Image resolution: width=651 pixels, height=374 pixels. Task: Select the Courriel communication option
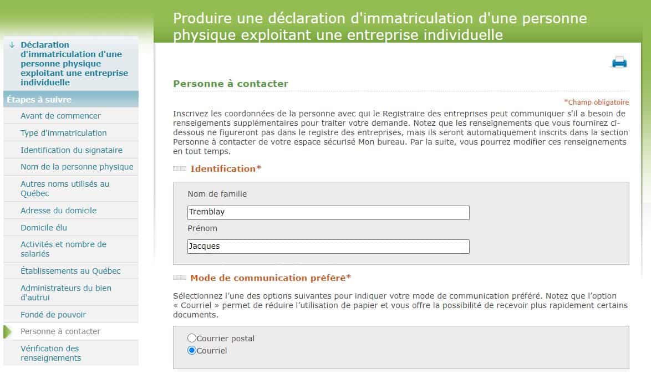pyautogui.click(x=192, y=350)
